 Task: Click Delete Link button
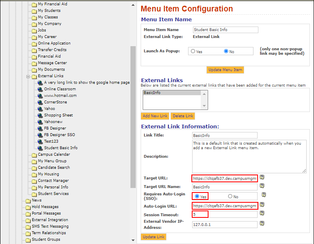point(183,116)
